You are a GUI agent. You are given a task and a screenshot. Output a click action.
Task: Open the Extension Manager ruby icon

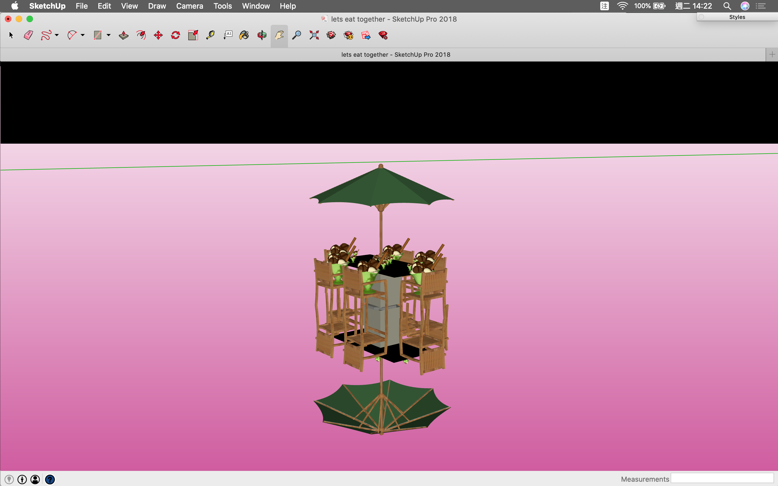coord(383,35)
